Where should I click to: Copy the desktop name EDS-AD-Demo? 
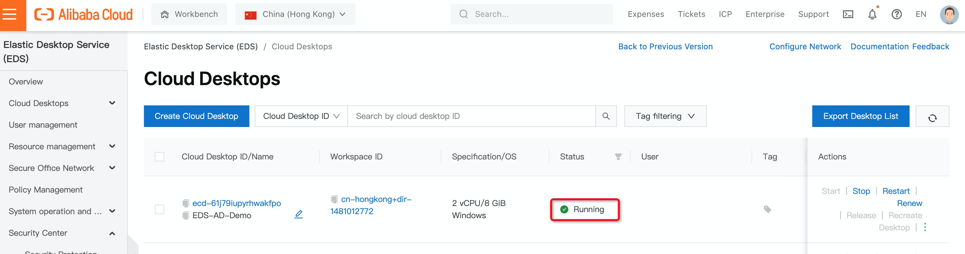[x=185, y=215]
